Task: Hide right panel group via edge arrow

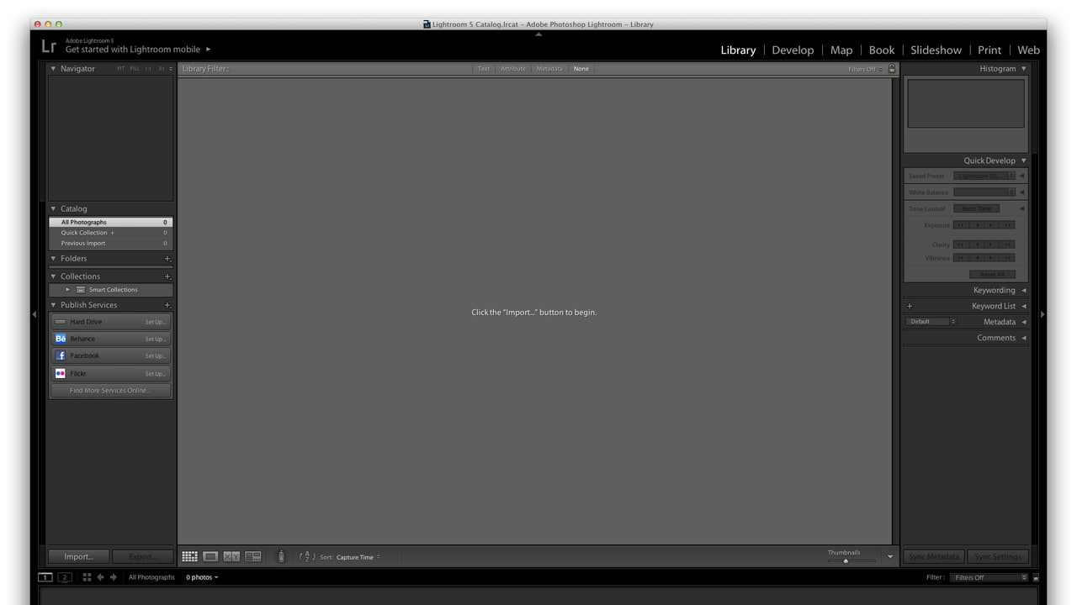Action: click(x=1043, y=314)
